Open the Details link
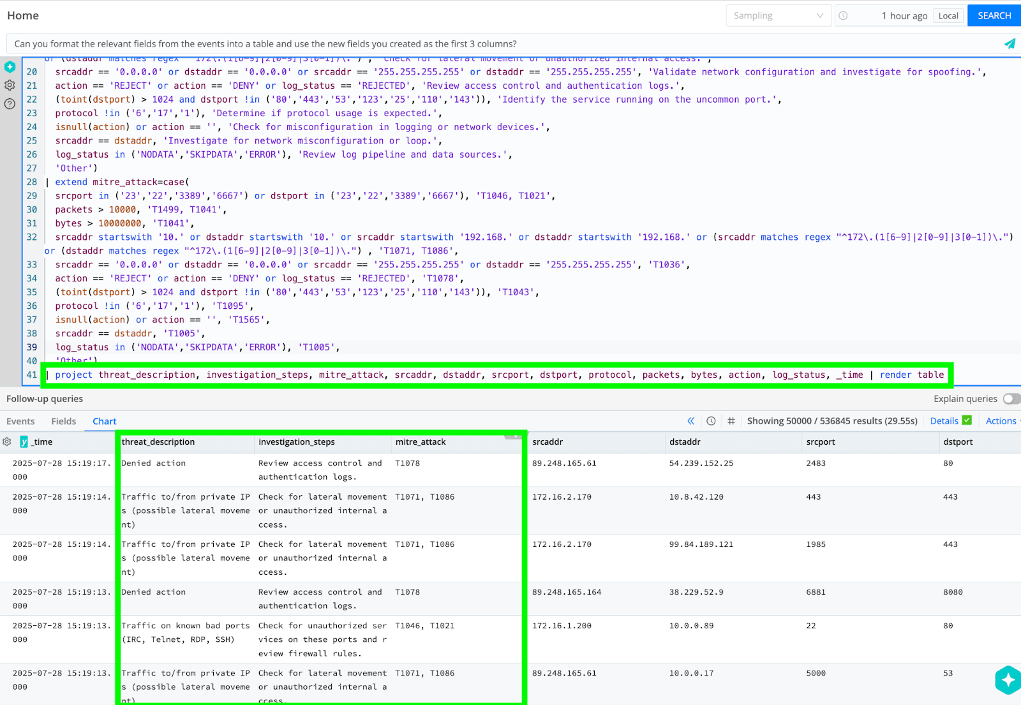The image size is (1021, 705). point(944,421)
